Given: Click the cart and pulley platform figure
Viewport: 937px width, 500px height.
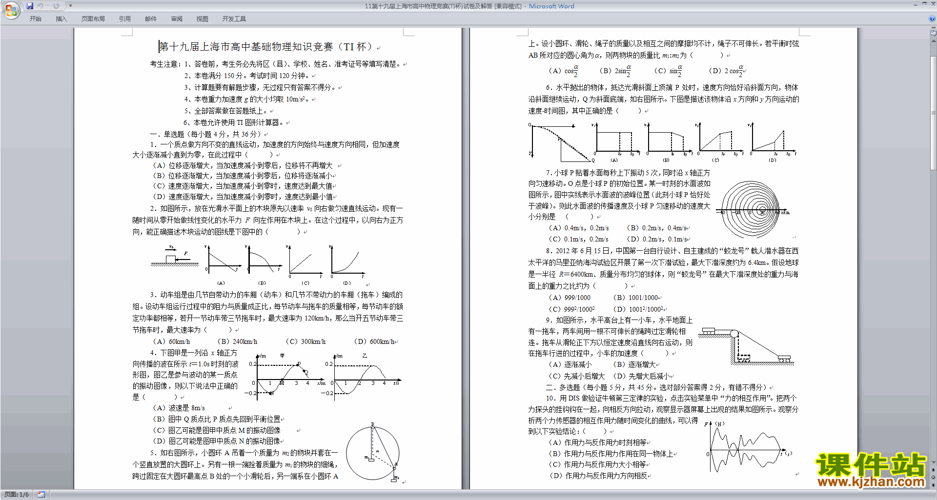Looking at the screenshot, I should pos(746,347).
